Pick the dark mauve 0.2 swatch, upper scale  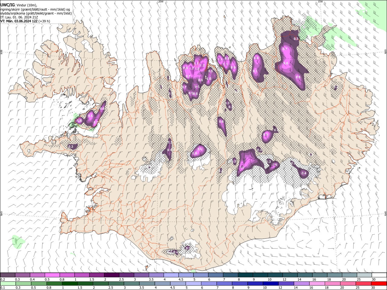[8, 275]
